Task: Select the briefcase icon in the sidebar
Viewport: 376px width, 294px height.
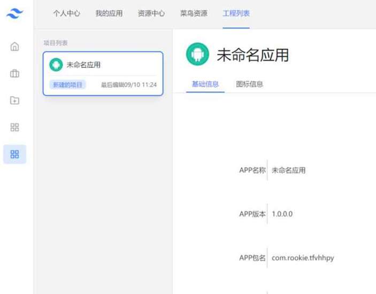Action: (x=14, y=73)
